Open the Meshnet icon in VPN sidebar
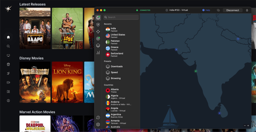Viewport: 256px width, 132px height. click(98, 32)
